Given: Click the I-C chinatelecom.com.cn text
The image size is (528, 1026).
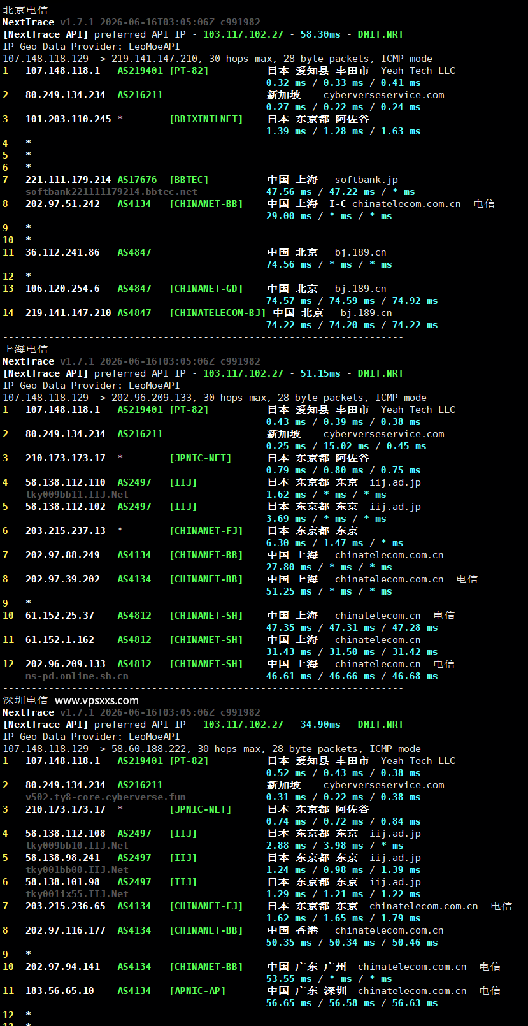Looking at the screenshot, I should [395, 204].
